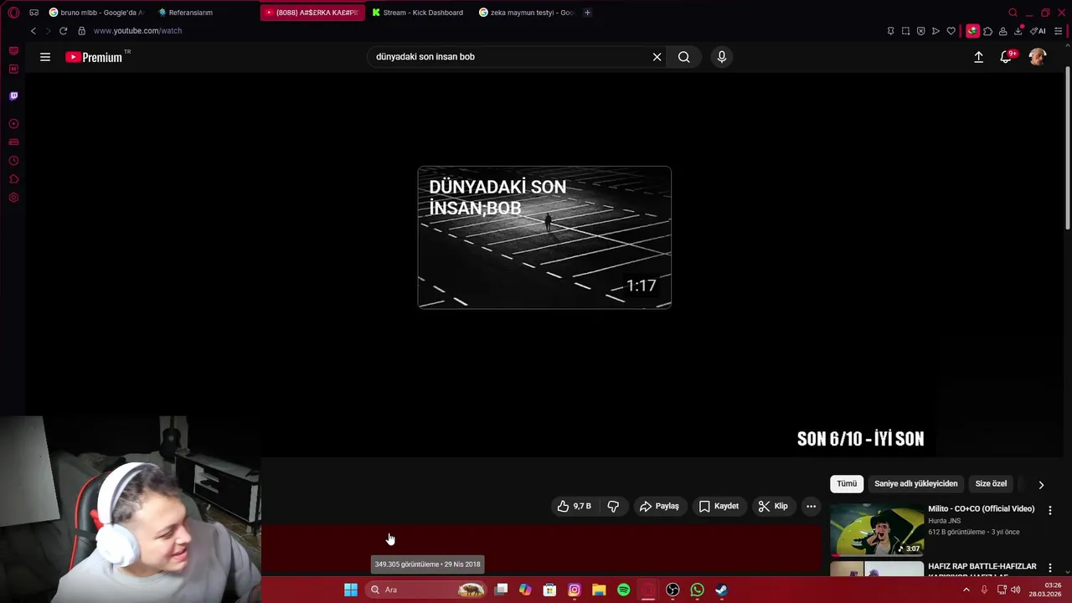Open Extensions cube in sidebar
This screenshot has height=603, width=1072.
click(x=13, y=179)
